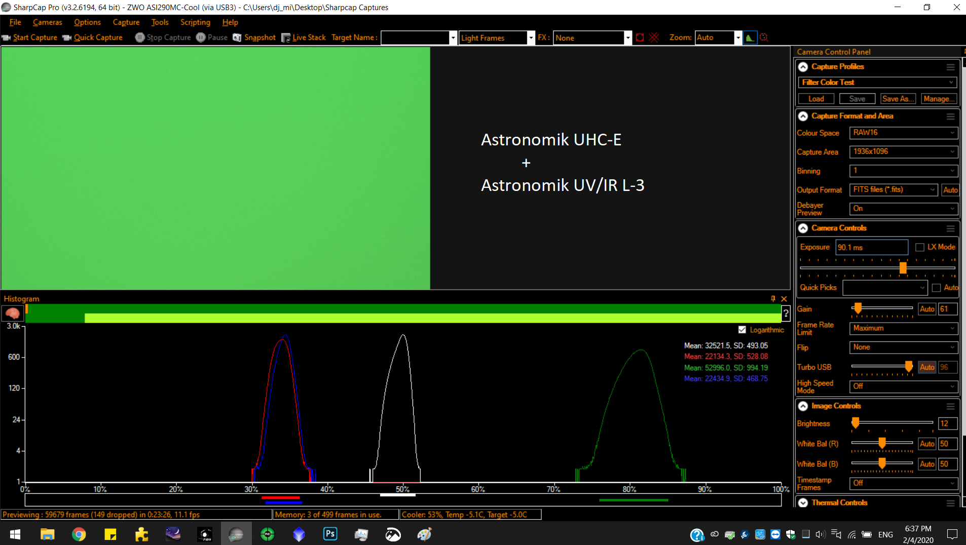This screenshot has width=966, height=545.
Task: Toggle White Bal (R) Auto button
Action: tap(927, 444)
